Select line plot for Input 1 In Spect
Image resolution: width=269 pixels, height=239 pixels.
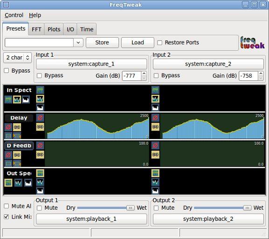click(40, 99)
